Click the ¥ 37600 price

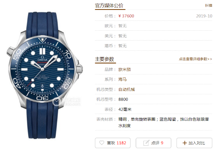[126, 16]
